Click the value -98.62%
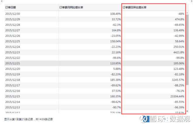This screenshot has height=124, width=193. point(116,102)
